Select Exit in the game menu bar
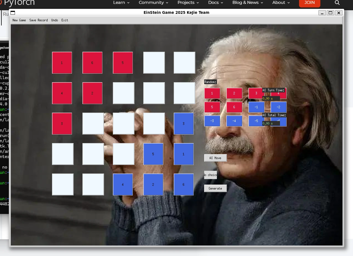This screenshot has width=353, height=256. click(x=65, y=20)
